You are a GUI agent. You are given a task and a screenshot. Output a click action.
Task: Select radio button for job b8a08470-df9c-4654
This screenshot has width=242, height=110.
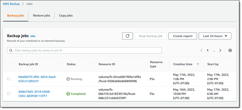(9, 79)
